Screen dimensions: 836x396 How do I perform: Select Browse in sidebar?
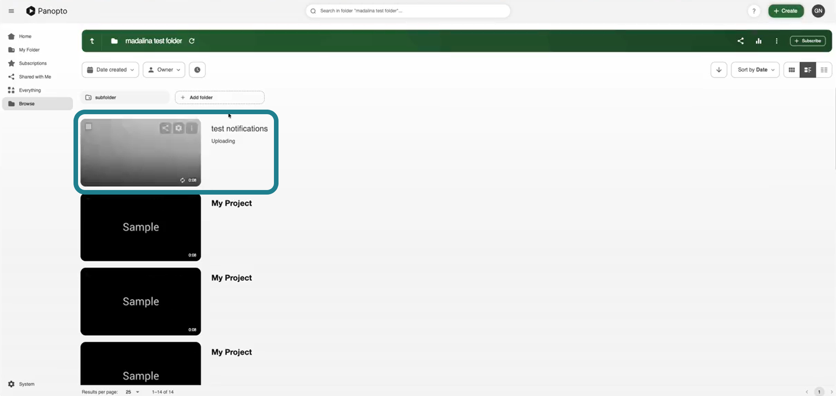pos(37,104)
